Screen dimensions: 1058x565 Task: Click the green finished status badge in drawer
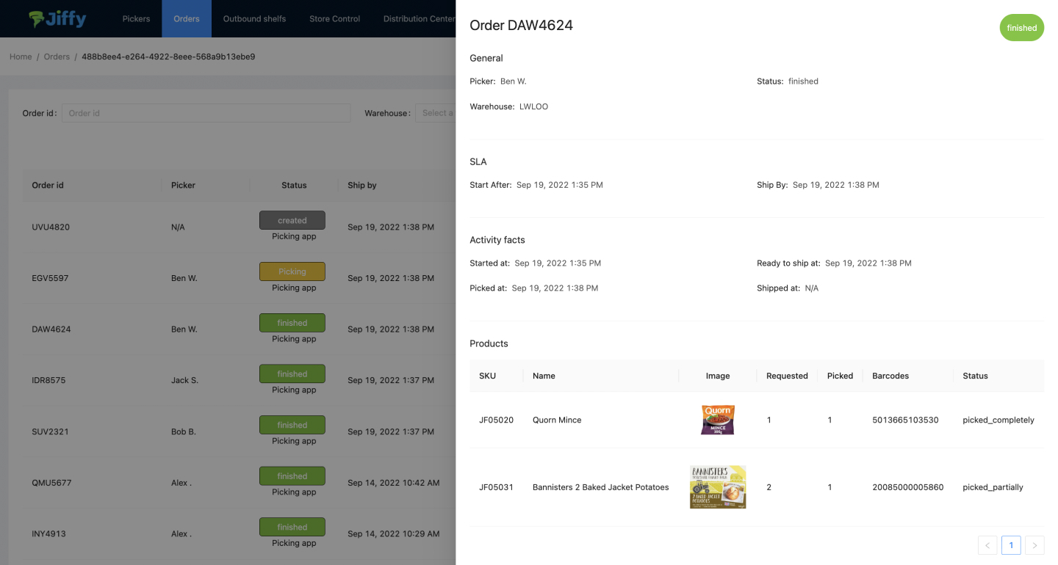(x=1021, y=28)
